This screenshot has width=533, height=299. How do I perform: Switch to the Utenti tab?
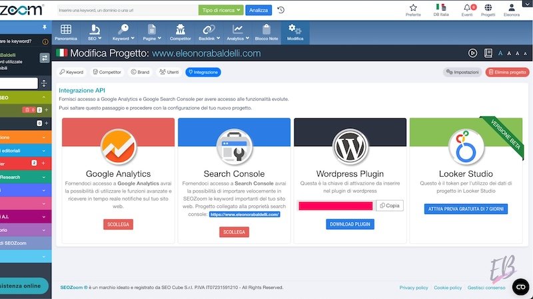coord(169,72)
